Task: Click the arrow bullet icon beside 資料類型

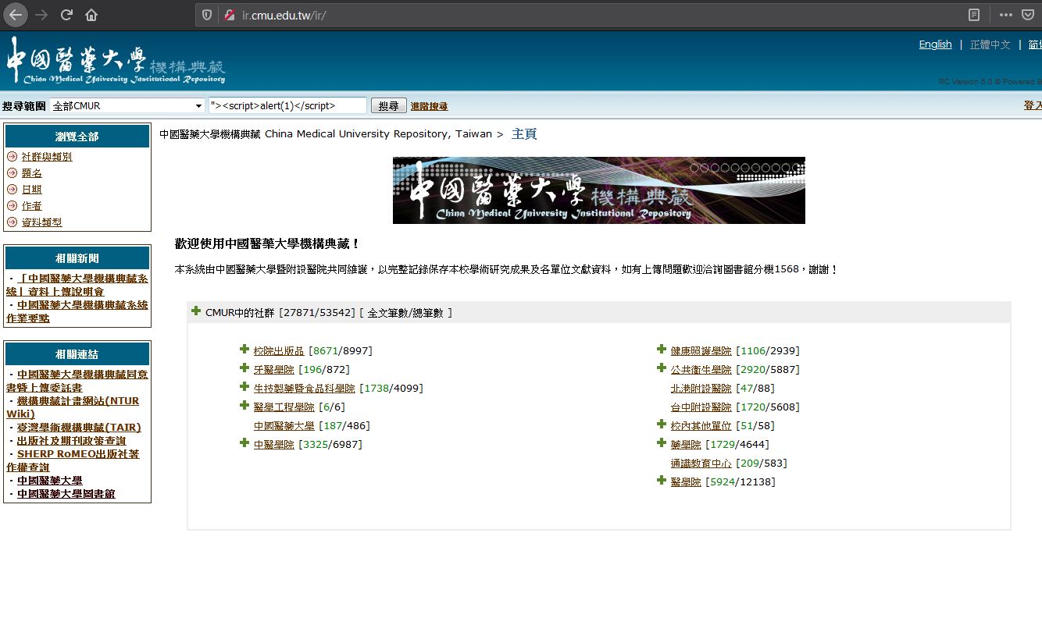Action: point(12,222)
